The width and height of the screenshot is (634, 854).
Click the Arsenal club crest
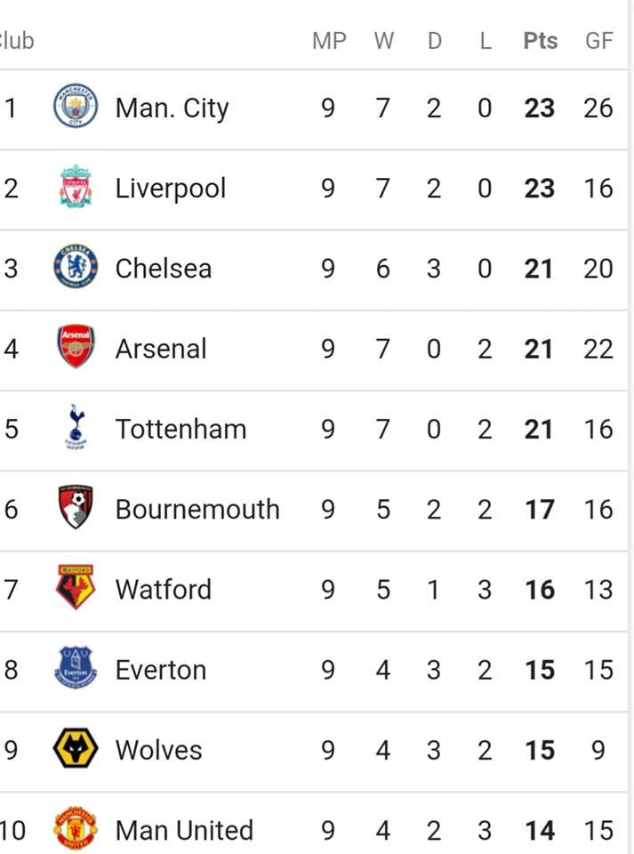click(x=76, y=346)
